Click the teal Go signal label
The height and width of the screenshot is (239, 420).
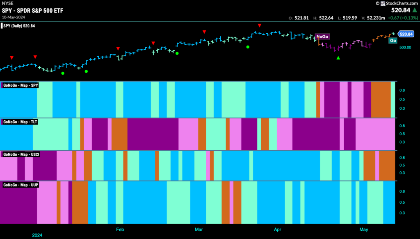(x=393, y=41)
